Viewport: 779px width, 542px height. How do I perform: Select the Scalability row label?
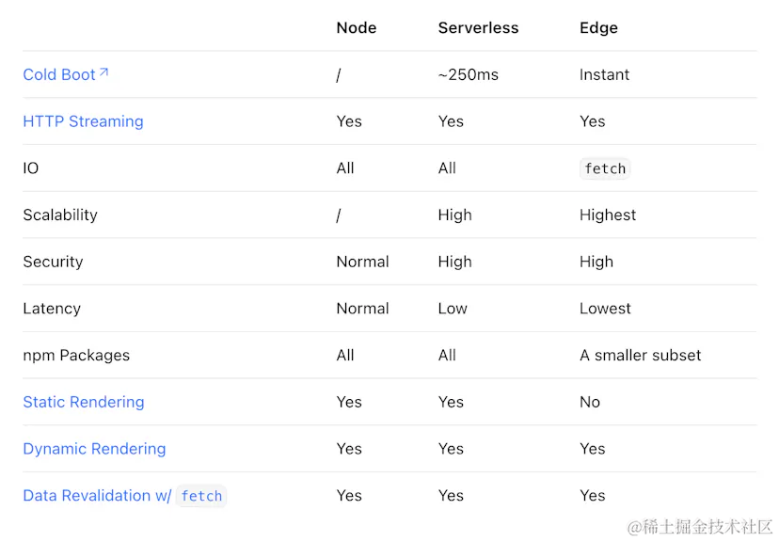tap(60, 215)
